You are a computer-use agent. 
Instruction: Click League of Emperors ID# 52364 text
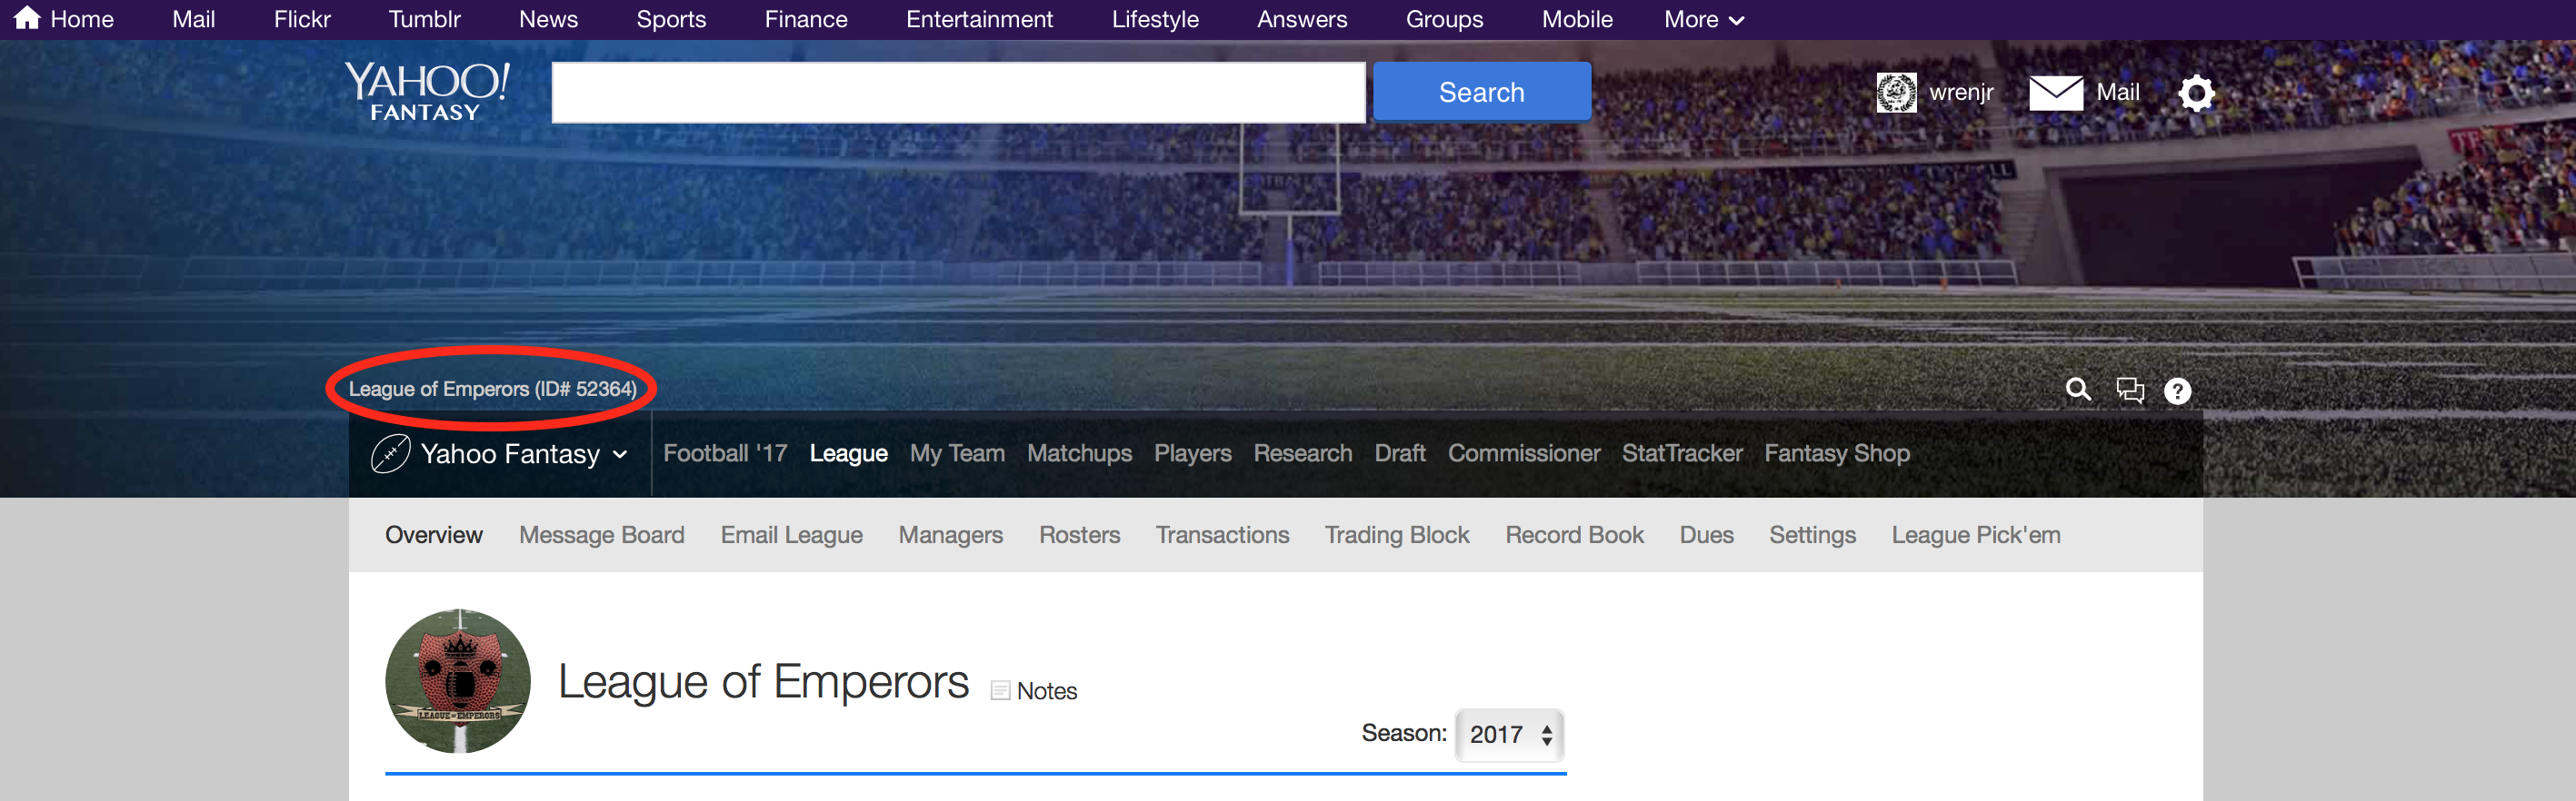(x=492, y=389)
